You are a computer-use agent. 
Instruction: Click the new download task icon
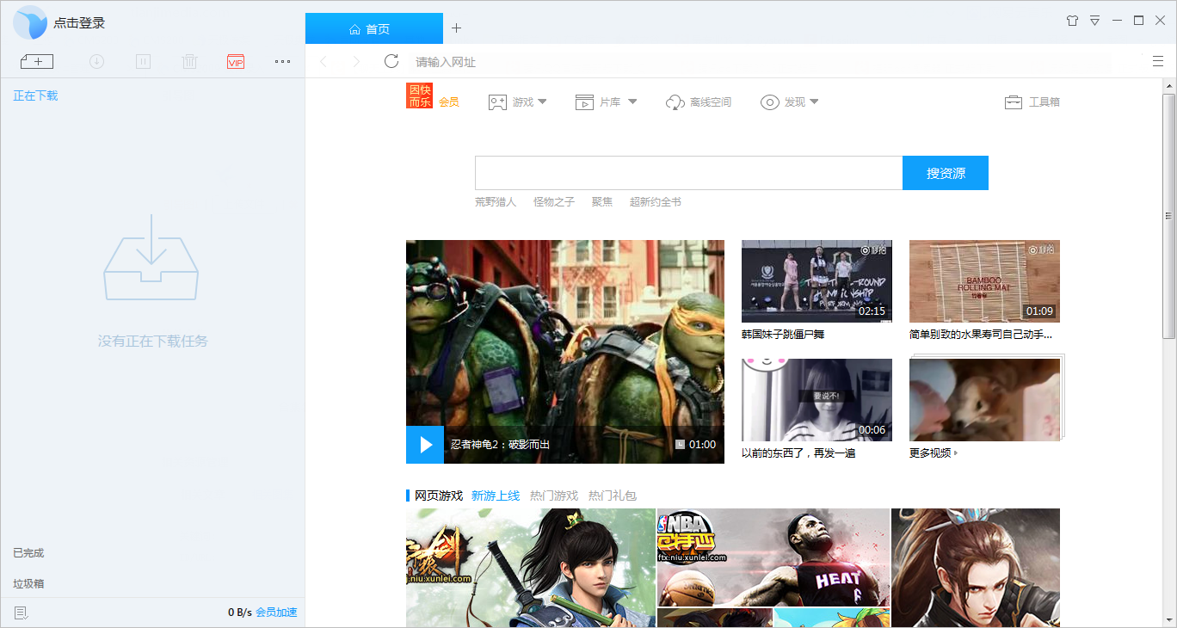pos(37,61)
